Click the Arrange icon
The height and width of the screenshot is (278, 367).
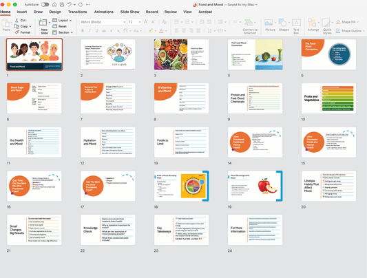[312, 23]
